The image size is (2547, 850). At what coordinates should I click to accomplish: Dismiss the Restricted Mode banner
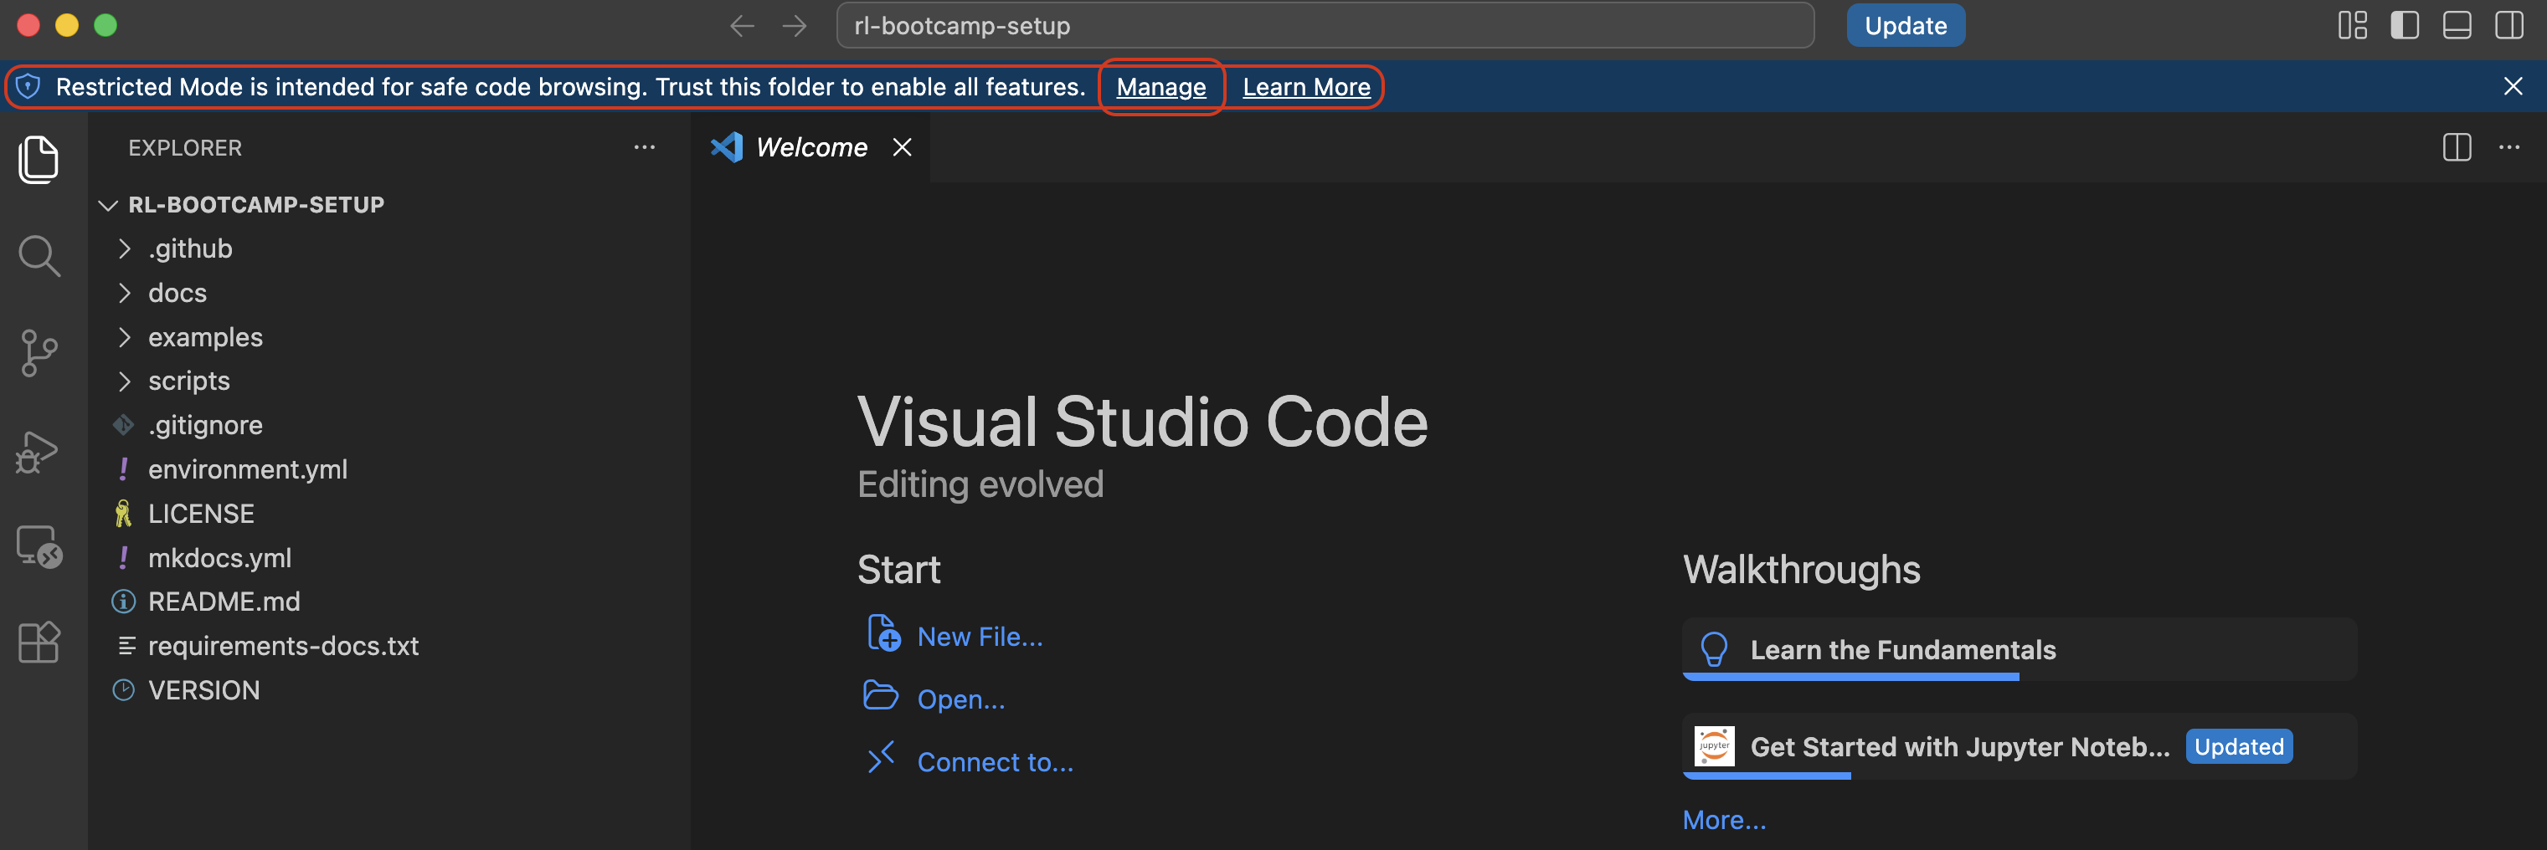tap(2514, 87)
